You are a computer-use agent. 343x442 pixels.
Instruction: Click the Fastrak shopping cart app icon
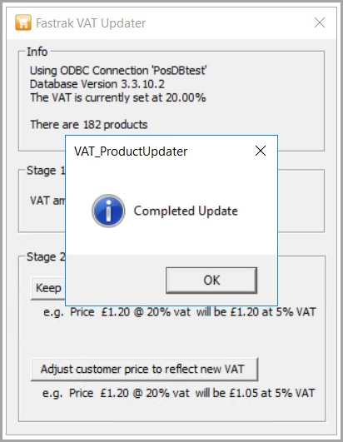coord(23,22)
